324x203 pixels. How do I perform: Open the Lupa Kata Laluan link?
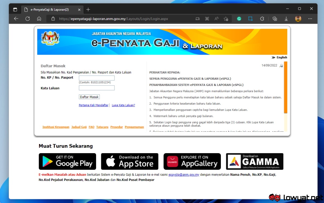[123, 105]
